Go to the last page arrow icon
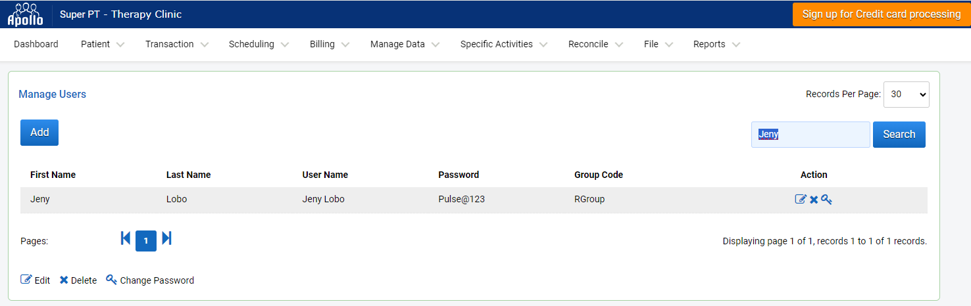Screen dimensions: 971x306 pyautogui.click(x=166, y=238)
